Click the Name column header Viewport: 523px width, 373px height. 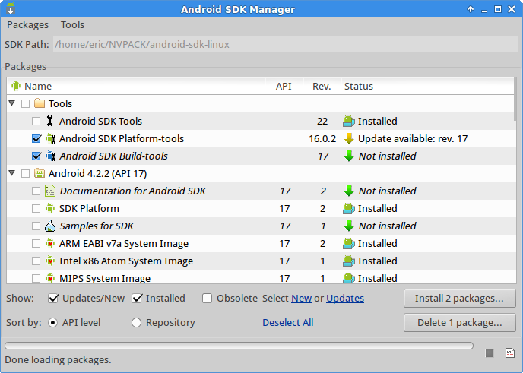tap(136, 86)
